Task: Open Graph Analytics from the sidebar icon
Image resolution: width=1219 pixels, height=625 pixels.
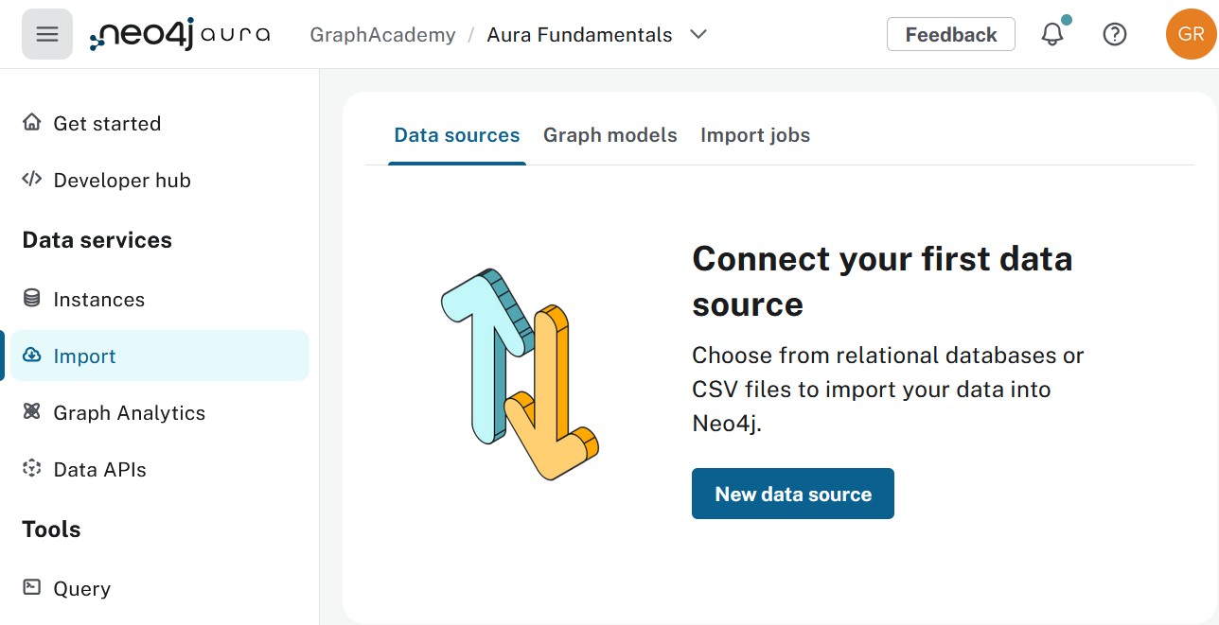Action: click(31, 412)
